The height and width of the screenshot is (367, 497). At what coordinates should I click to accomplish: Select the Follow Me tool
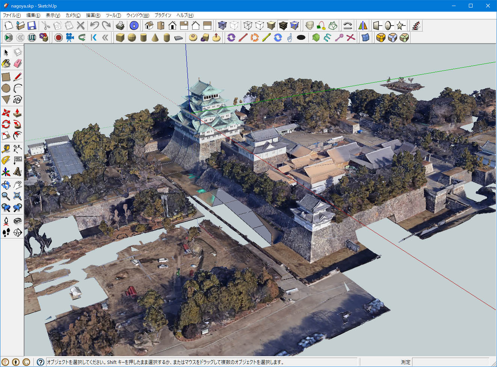pyautogui.click(x=18, y=124)
